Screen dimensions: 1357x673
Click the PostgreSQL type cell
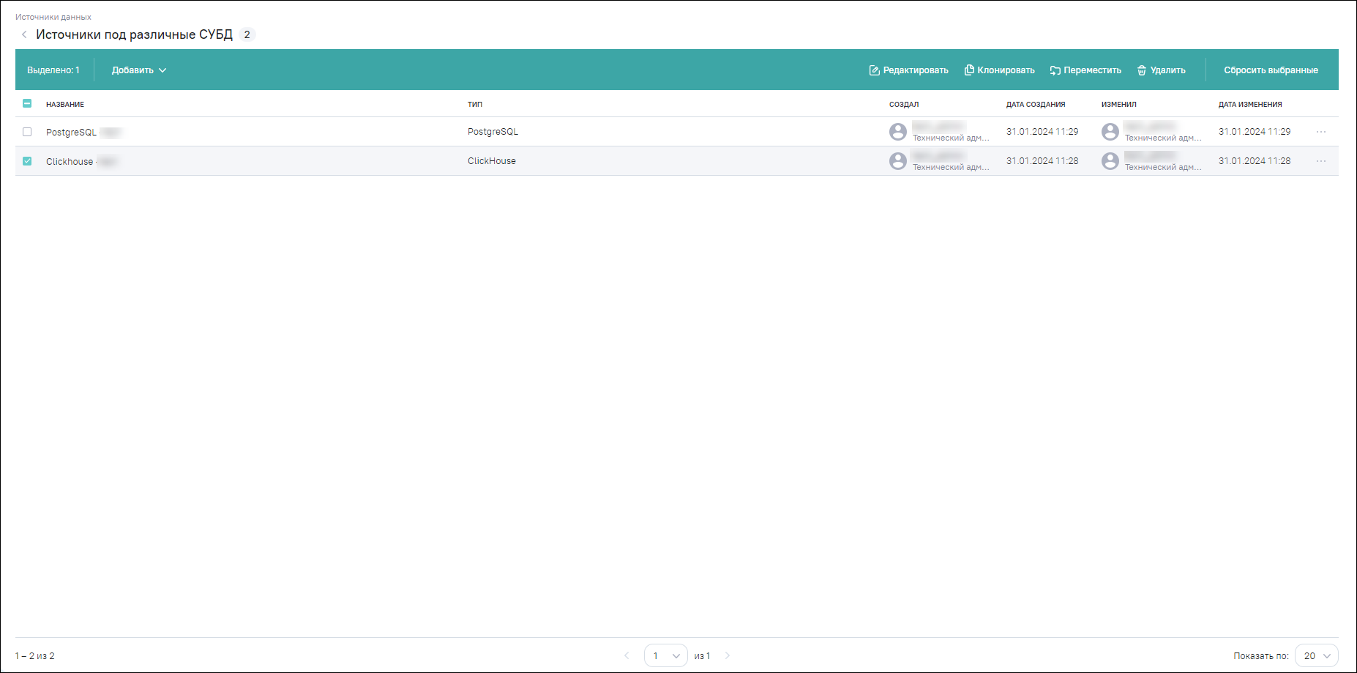493,132
